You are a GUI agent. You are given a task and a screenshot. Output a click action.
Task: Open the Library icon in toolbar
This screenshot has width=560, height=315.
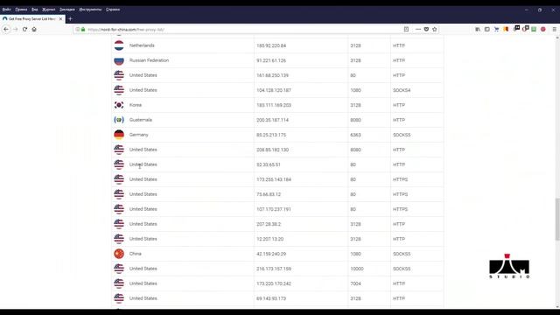click(x=478, y=29)
